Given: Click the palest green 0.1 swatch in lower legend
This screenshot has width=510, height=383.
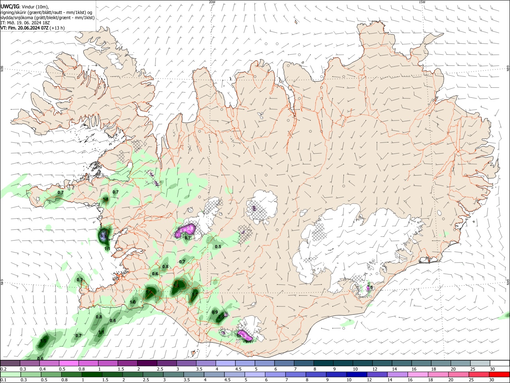Looking at the screenshot, I should tap(10, 374).
